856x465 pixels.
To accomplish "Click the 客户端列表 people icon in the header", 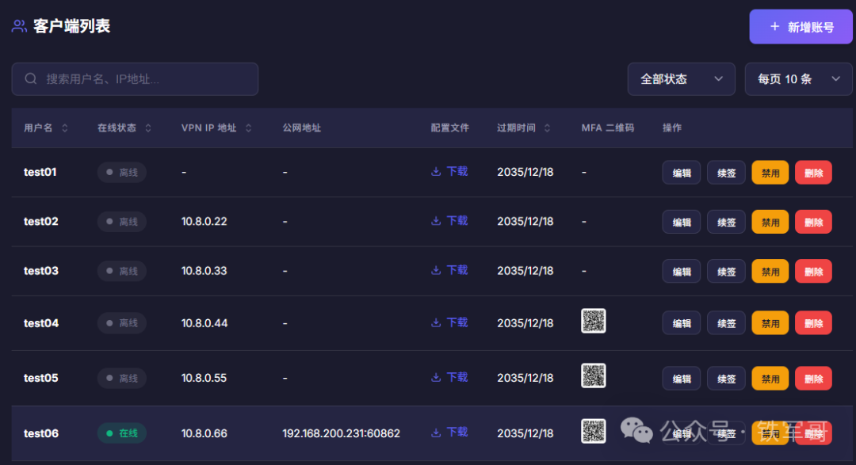I will click(17, 25).
